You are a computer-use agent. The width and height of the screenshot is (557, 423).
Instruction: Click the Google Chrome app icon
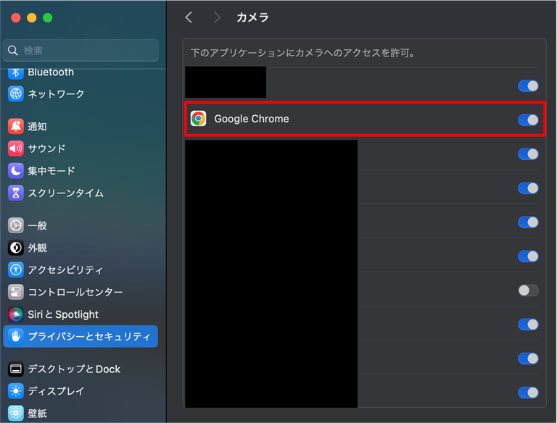198,119
